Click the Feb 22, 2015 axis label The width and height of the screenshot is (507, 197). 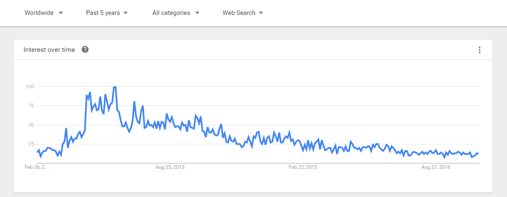(x=303, y=167)
